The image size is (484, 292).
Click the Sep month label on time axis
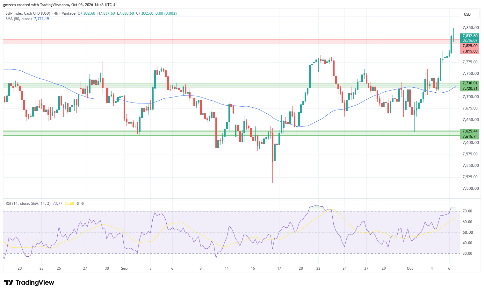tap(124, 268)
